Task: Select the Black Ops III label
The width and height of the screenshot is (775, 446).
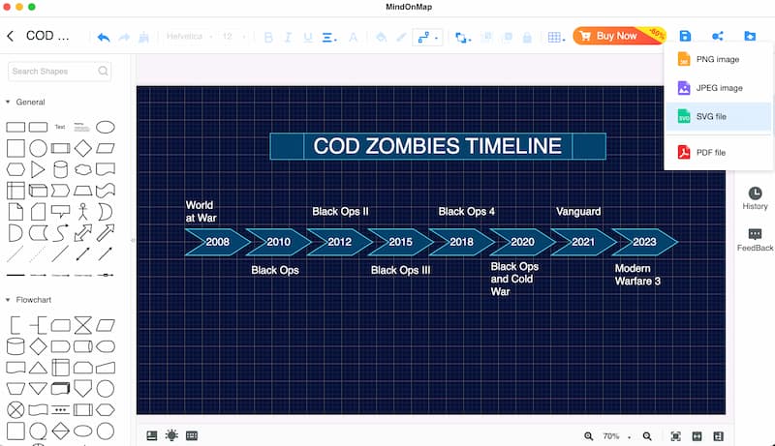Action: [x=400, y=270]
